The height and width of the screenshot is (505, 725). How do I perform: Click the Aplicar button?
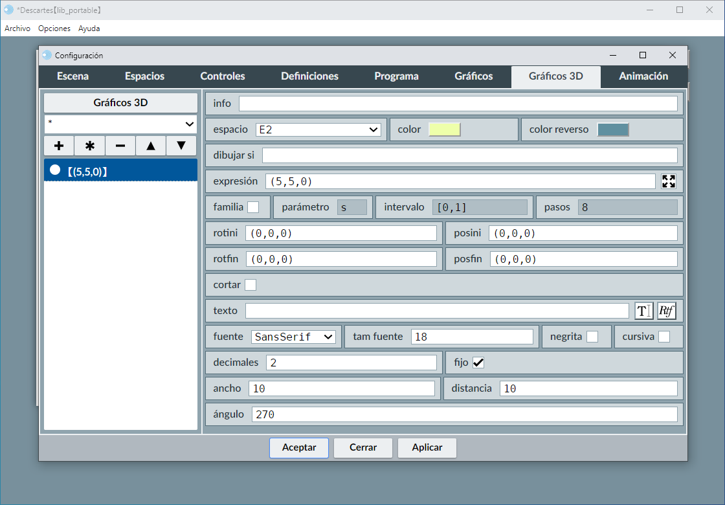point(427,447)
